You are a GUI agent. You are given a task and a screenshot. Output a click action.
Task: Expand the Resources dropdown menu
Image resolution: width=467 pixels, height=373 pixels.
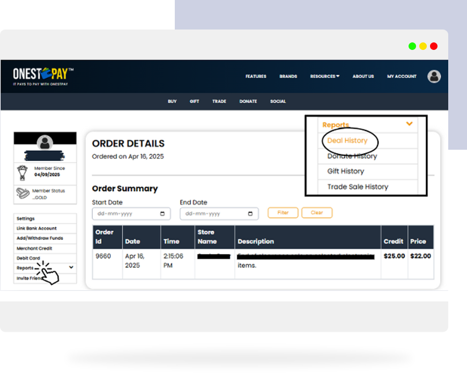click(x=324, y=76)
